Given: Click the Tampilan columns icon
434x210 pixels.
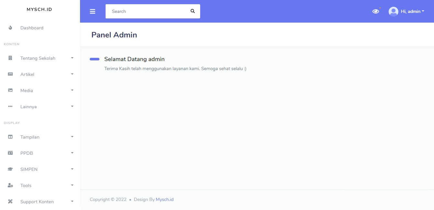Looking at the screenshot, I should click(10, 137).
